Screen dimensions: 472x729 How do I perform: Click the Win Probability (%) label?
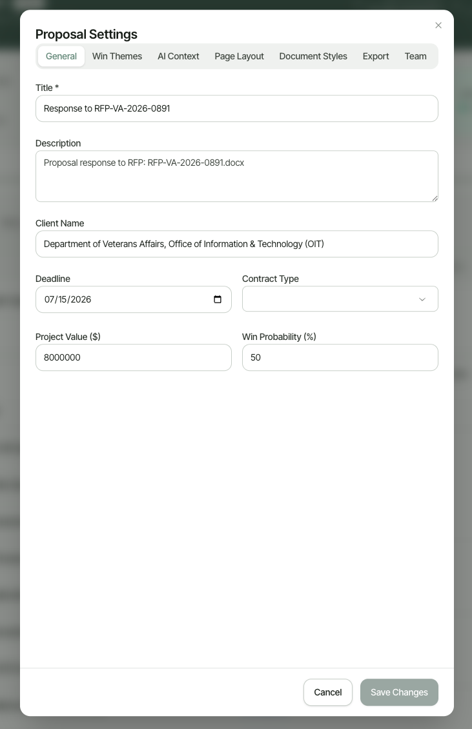click(x=279, y=337)
